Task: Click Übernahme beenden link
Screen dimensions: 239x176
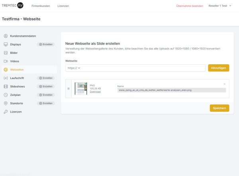Action: click(x=189, y=6)
